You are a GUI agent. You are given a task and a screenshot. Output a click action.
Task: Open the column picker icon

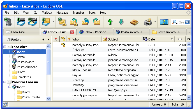(x=189, y=39)
